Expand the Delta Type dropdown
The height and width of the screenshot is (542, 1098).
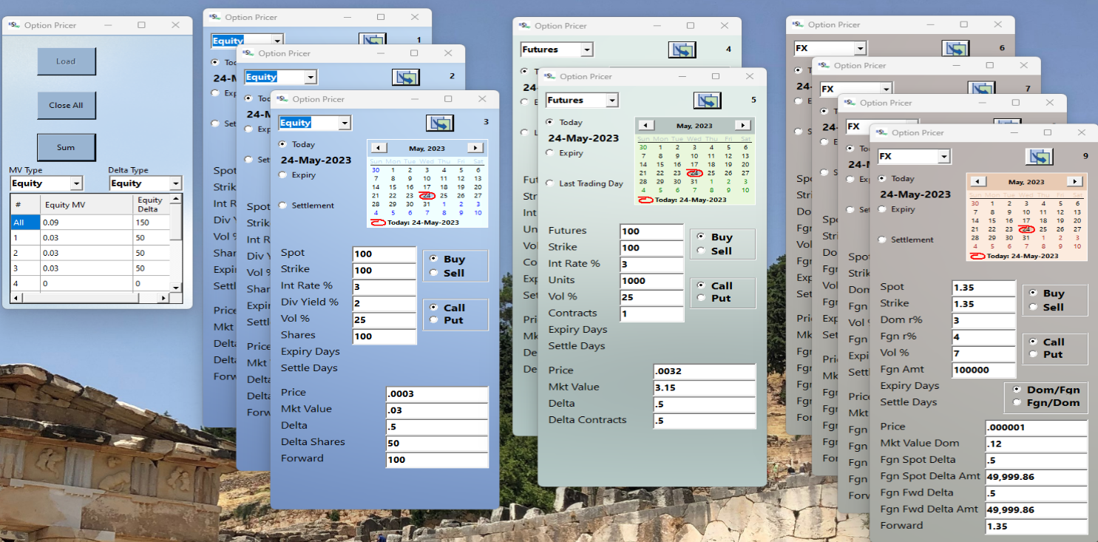tap(175, 183)
